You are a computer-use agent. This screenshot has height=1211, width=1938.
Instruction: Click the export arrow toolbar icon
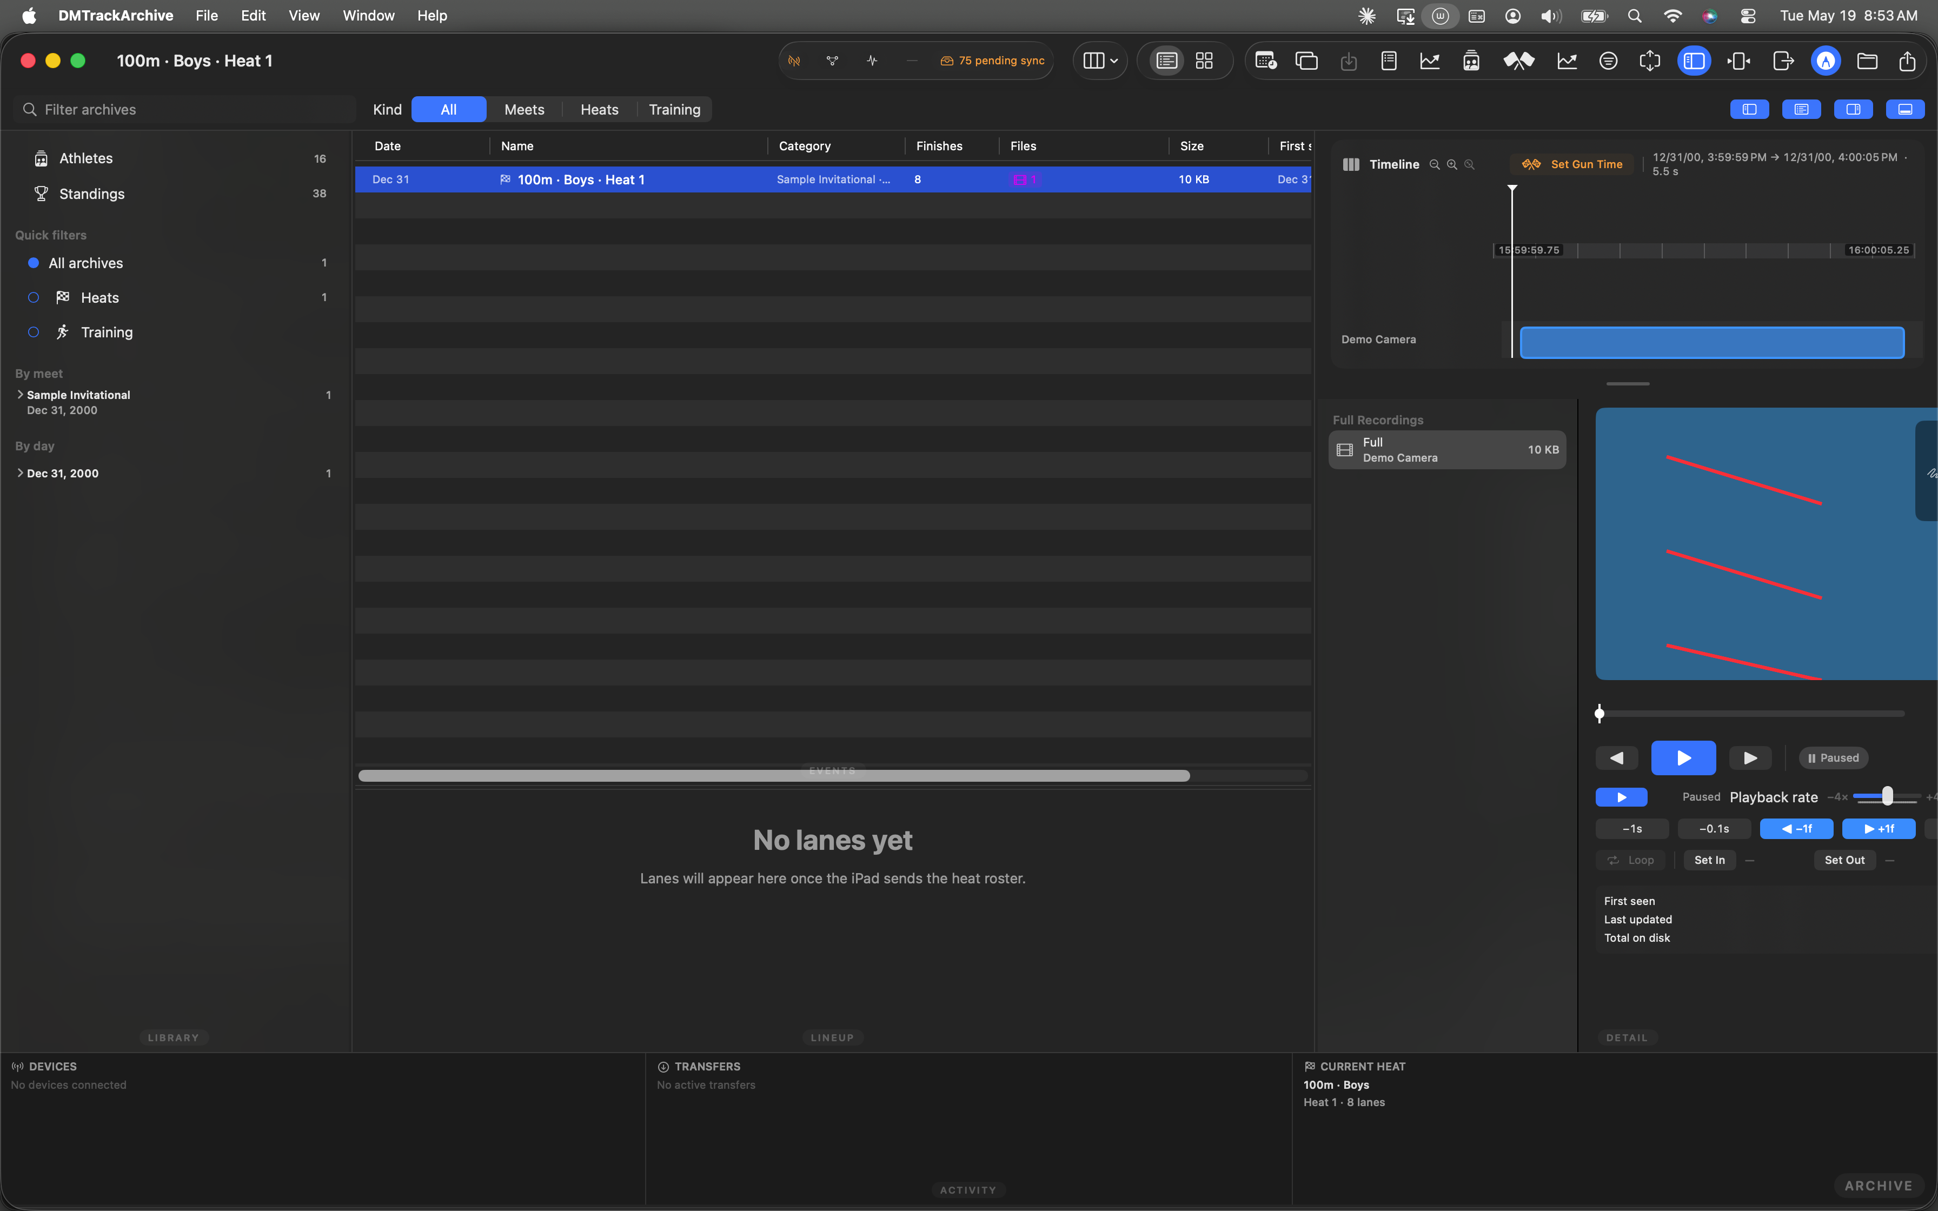tap(1783, 61)
